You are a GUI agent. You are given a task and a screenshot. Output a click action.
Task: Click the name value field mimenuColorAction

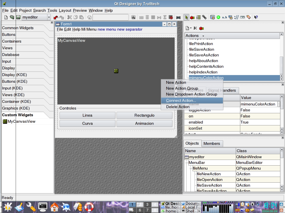point(258,104)
